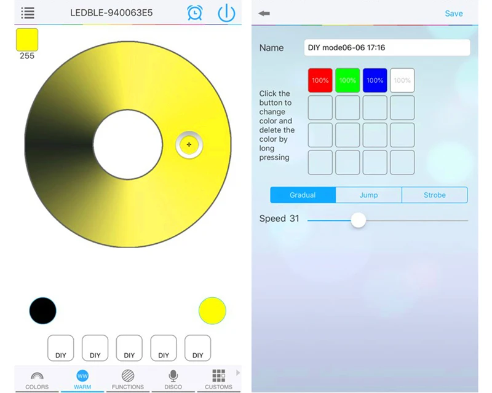492x393 pixels.
Task: Click the LEDBLE-940063E5 device title
Action: 111,12
